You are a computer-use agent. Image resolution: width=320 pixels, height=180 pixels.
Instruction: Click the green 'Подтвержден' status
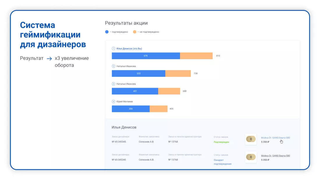pos(221,142)
